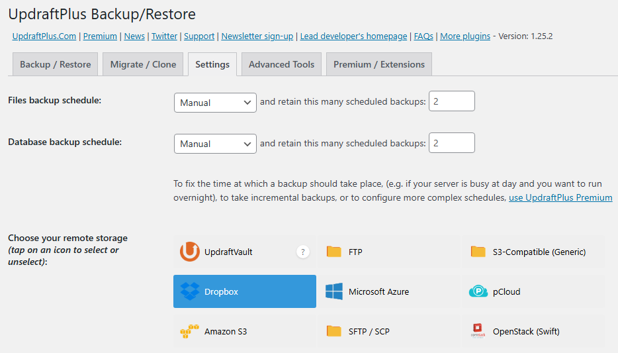Pick the pCloud storage icon

[478, 291]
